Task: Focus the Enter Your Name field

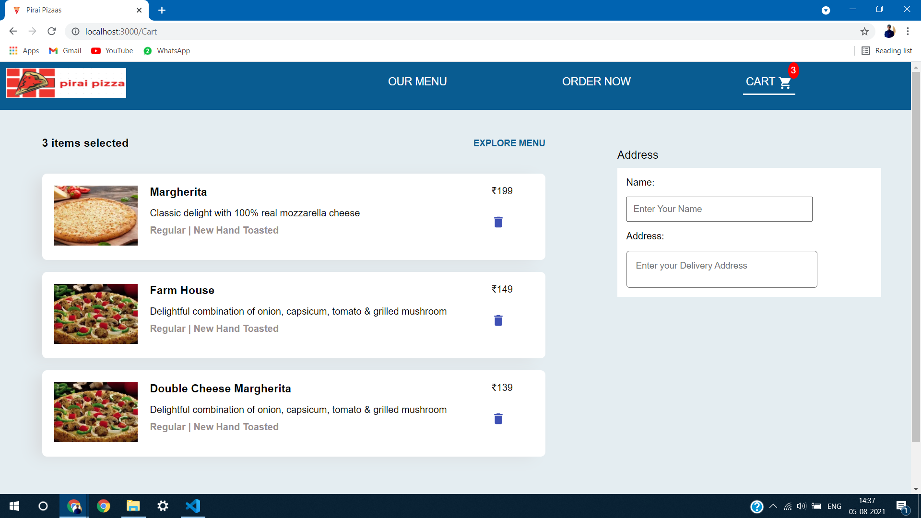Action: coord(719,209)
